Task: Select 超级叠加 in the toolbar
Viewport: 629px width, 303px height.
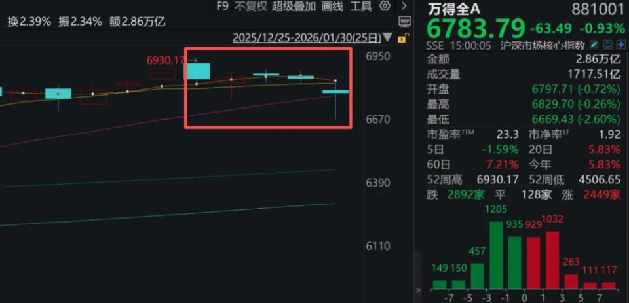Action: 294,6
